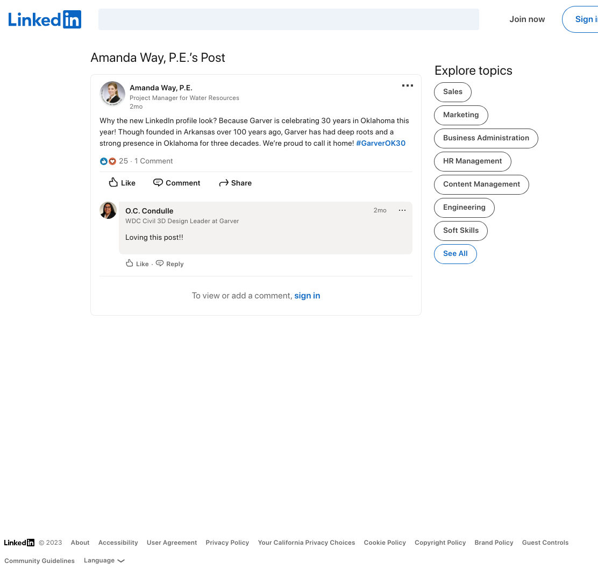Click Amanda Way, P.E. author name
The image size is (598, 570).
coord(161,88)
